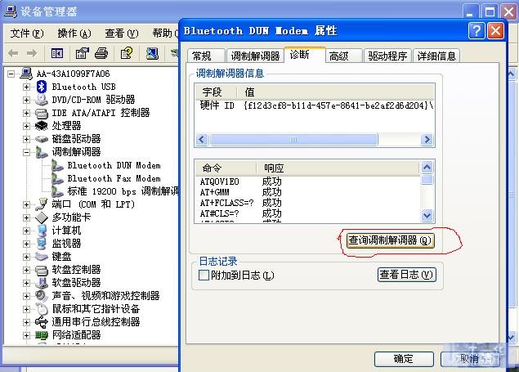
Task: Select the AT+GMM command row
Action: 307,192
